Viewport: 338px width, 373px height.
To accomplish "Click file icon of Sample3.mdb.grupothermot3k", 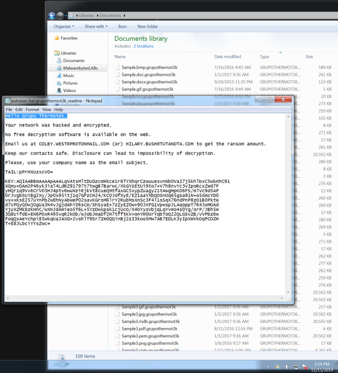I will [x=117, y=322].
